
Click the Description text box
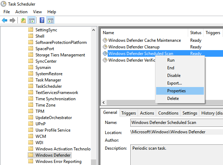pyautogui.click(x=177, y=155)
